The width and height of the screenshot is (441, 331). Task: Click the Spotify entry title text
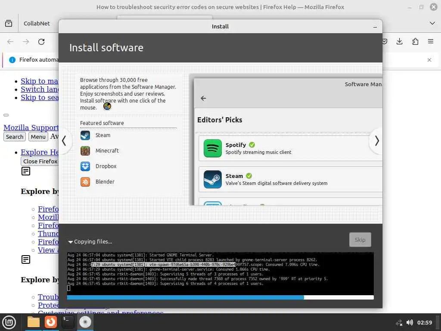pos(236,145)
